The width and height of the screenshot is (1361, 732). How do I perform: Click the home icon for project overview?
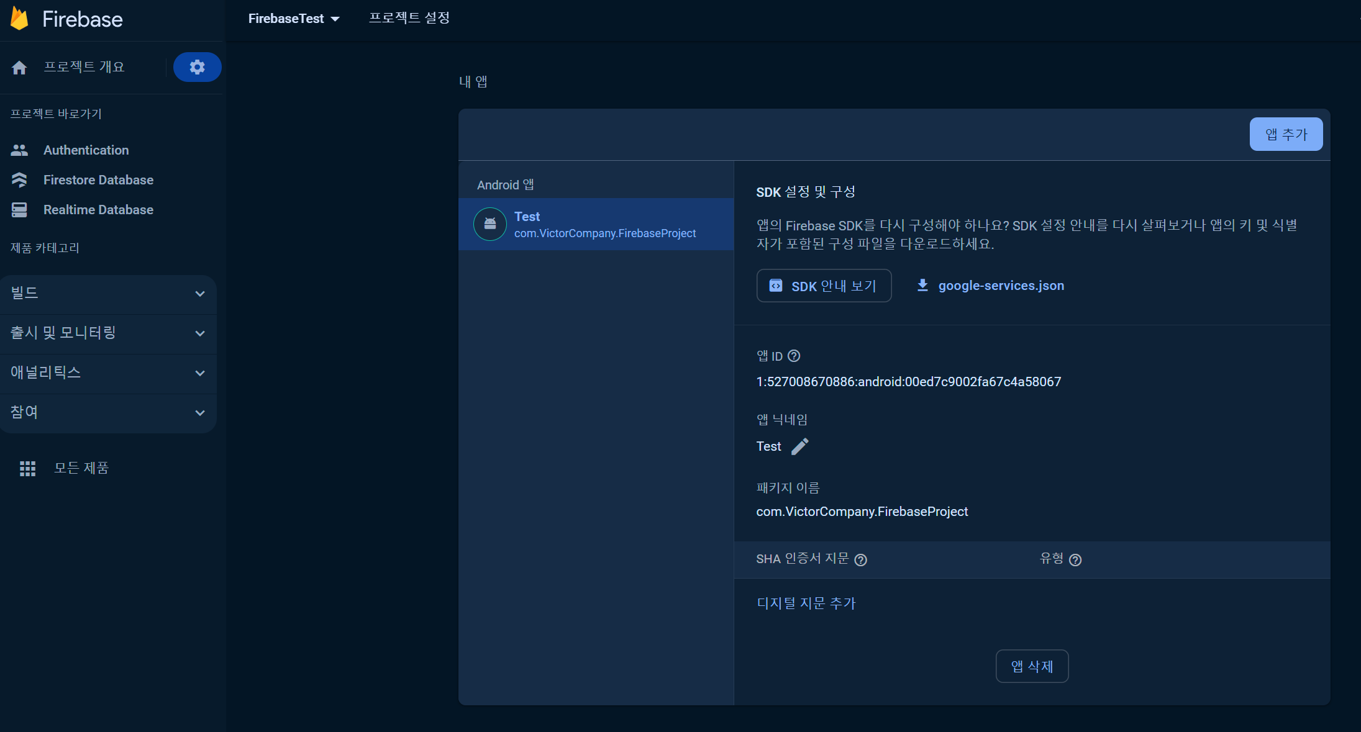pos(19,67)
